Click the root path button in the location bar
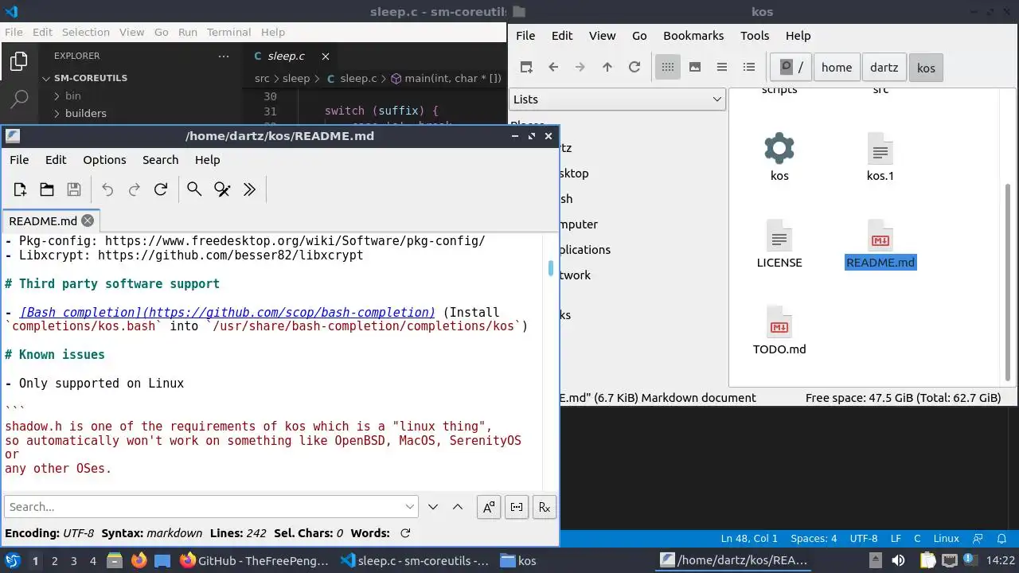 pos(791,68)
